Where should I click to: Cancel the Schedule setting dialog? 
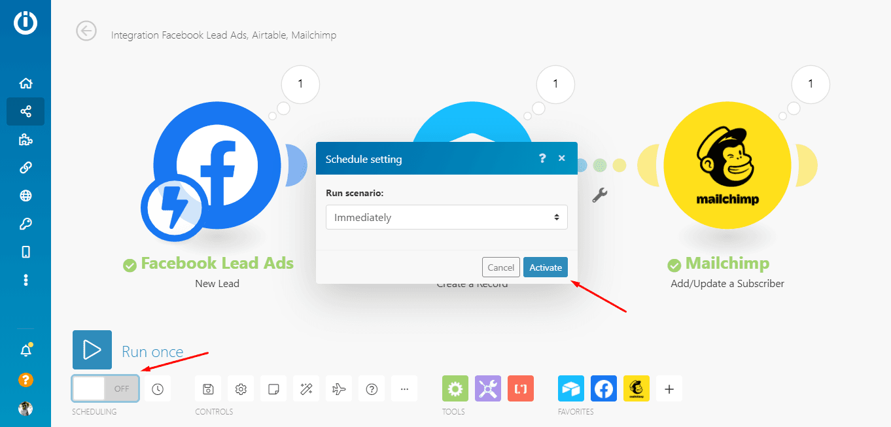(x=500, y=267)
